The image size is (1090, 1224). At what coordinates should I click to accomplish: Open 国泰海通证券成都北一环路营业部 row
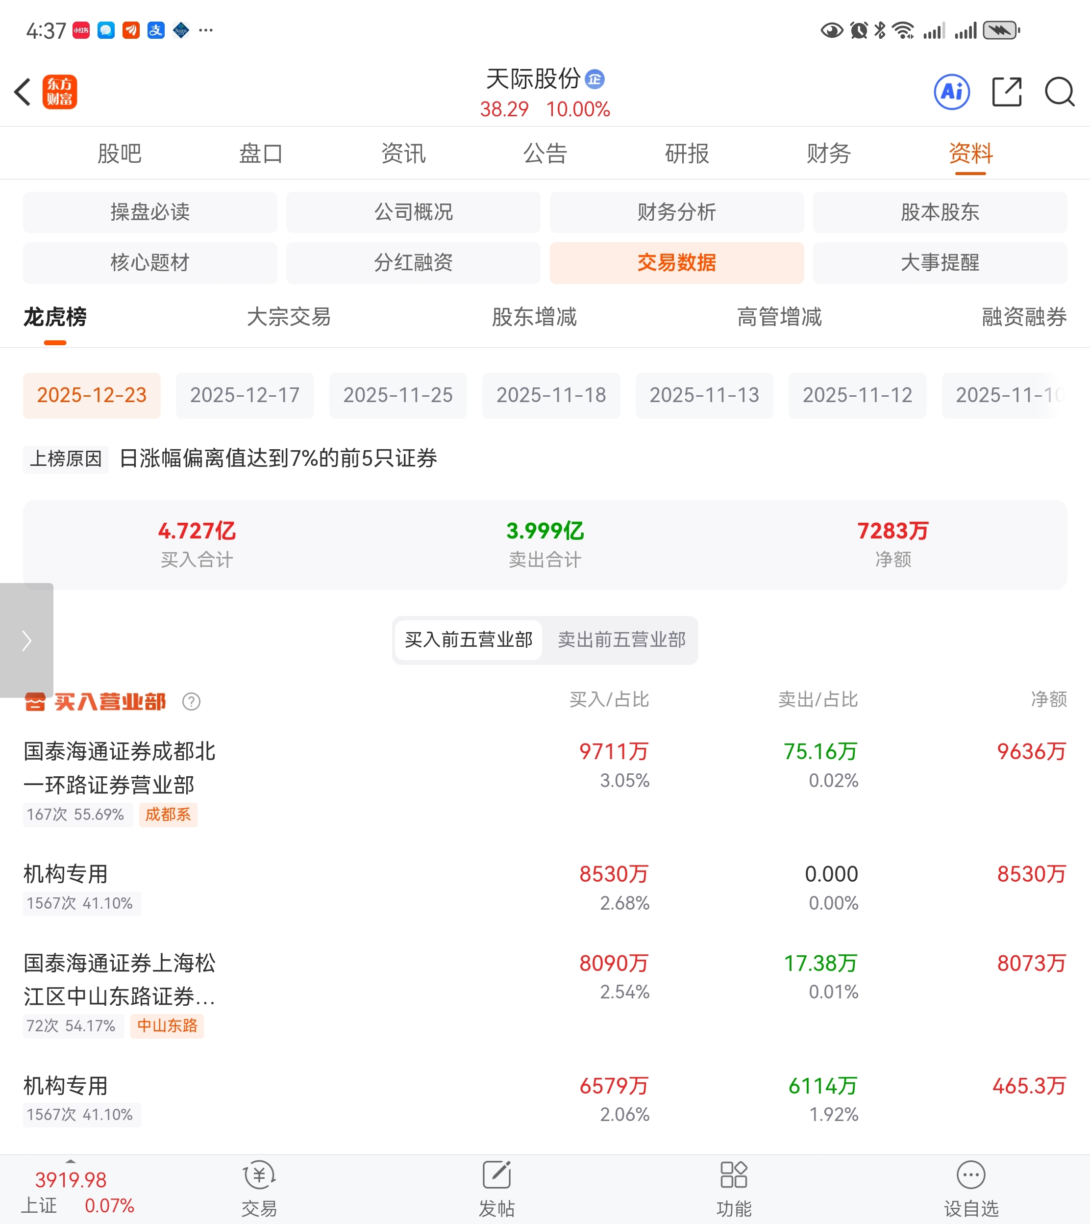coord(120,768)
